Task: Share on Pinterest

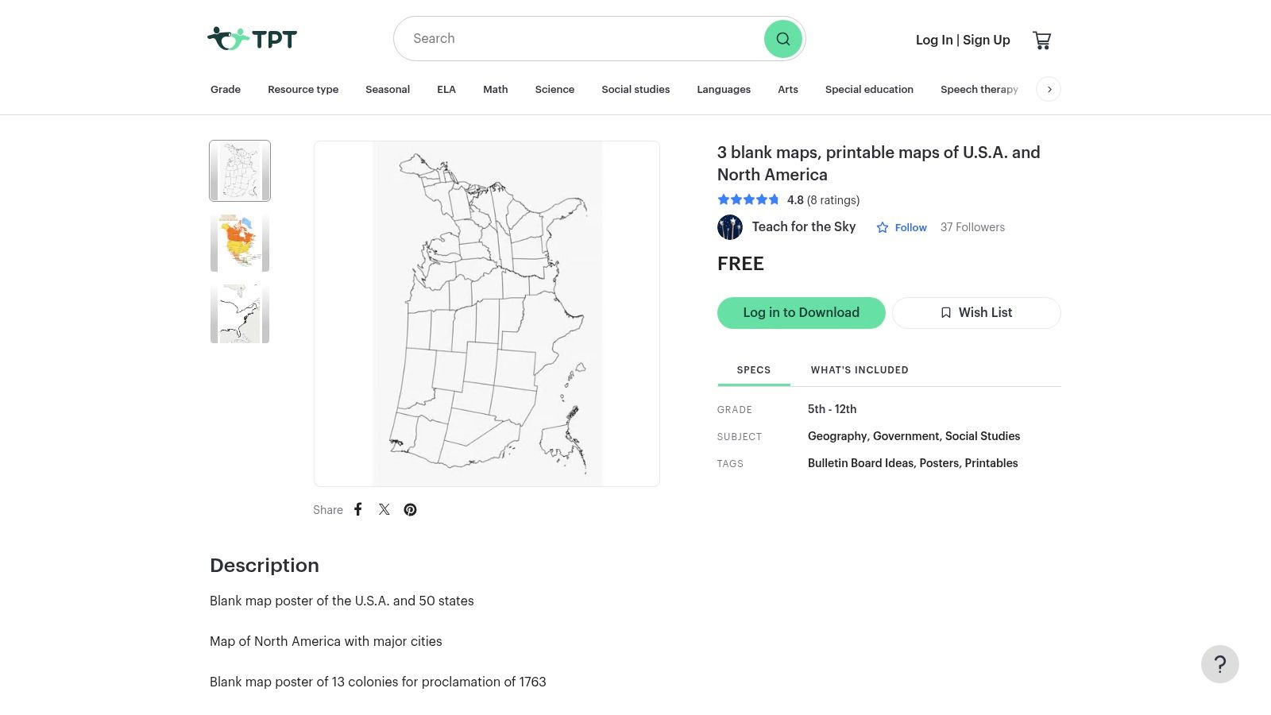Action: tap(410, 510)
